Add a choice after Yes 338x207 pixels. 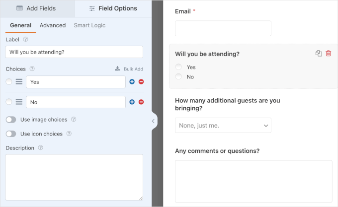(132, 82)
